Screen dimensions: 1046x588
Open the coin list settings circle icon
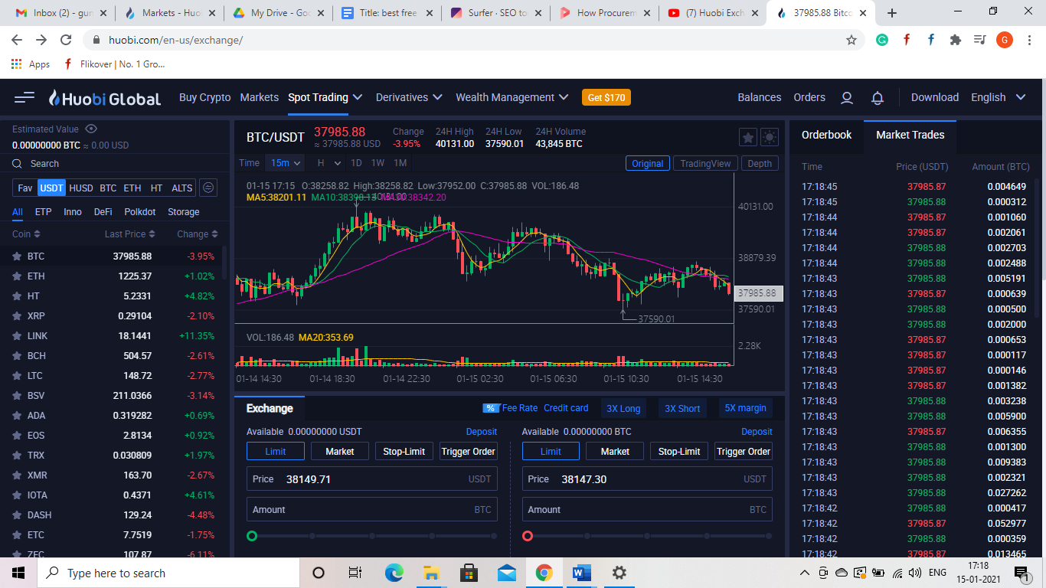(208, 188)
